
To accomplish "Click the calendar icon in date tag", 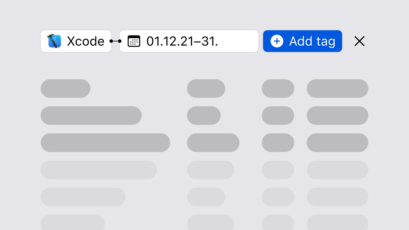I will (134, 41).
